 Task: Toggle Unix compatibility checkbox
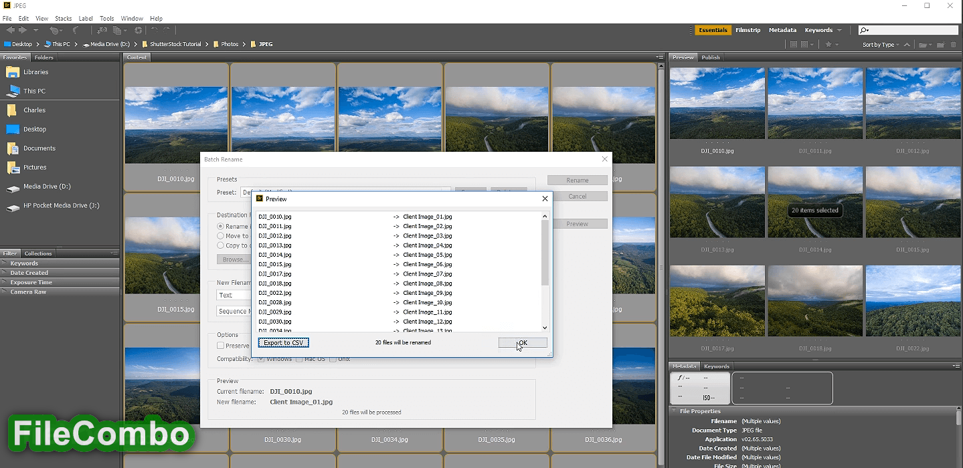pyautogui.click(x=333, y=359)
